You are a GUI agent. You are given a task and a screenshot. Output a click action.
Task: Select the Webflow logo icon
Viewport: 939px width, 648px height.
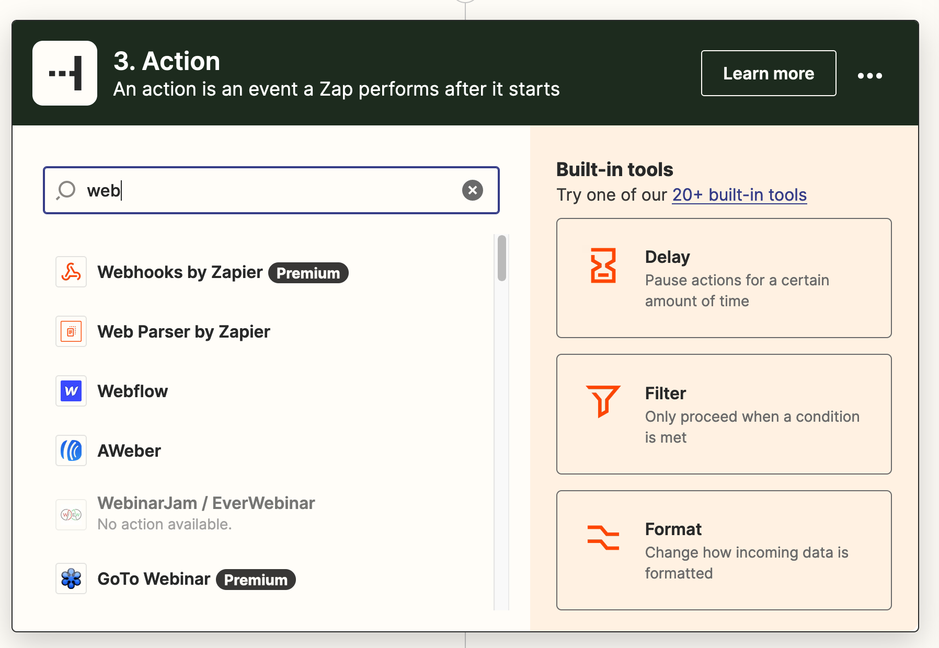71,391
